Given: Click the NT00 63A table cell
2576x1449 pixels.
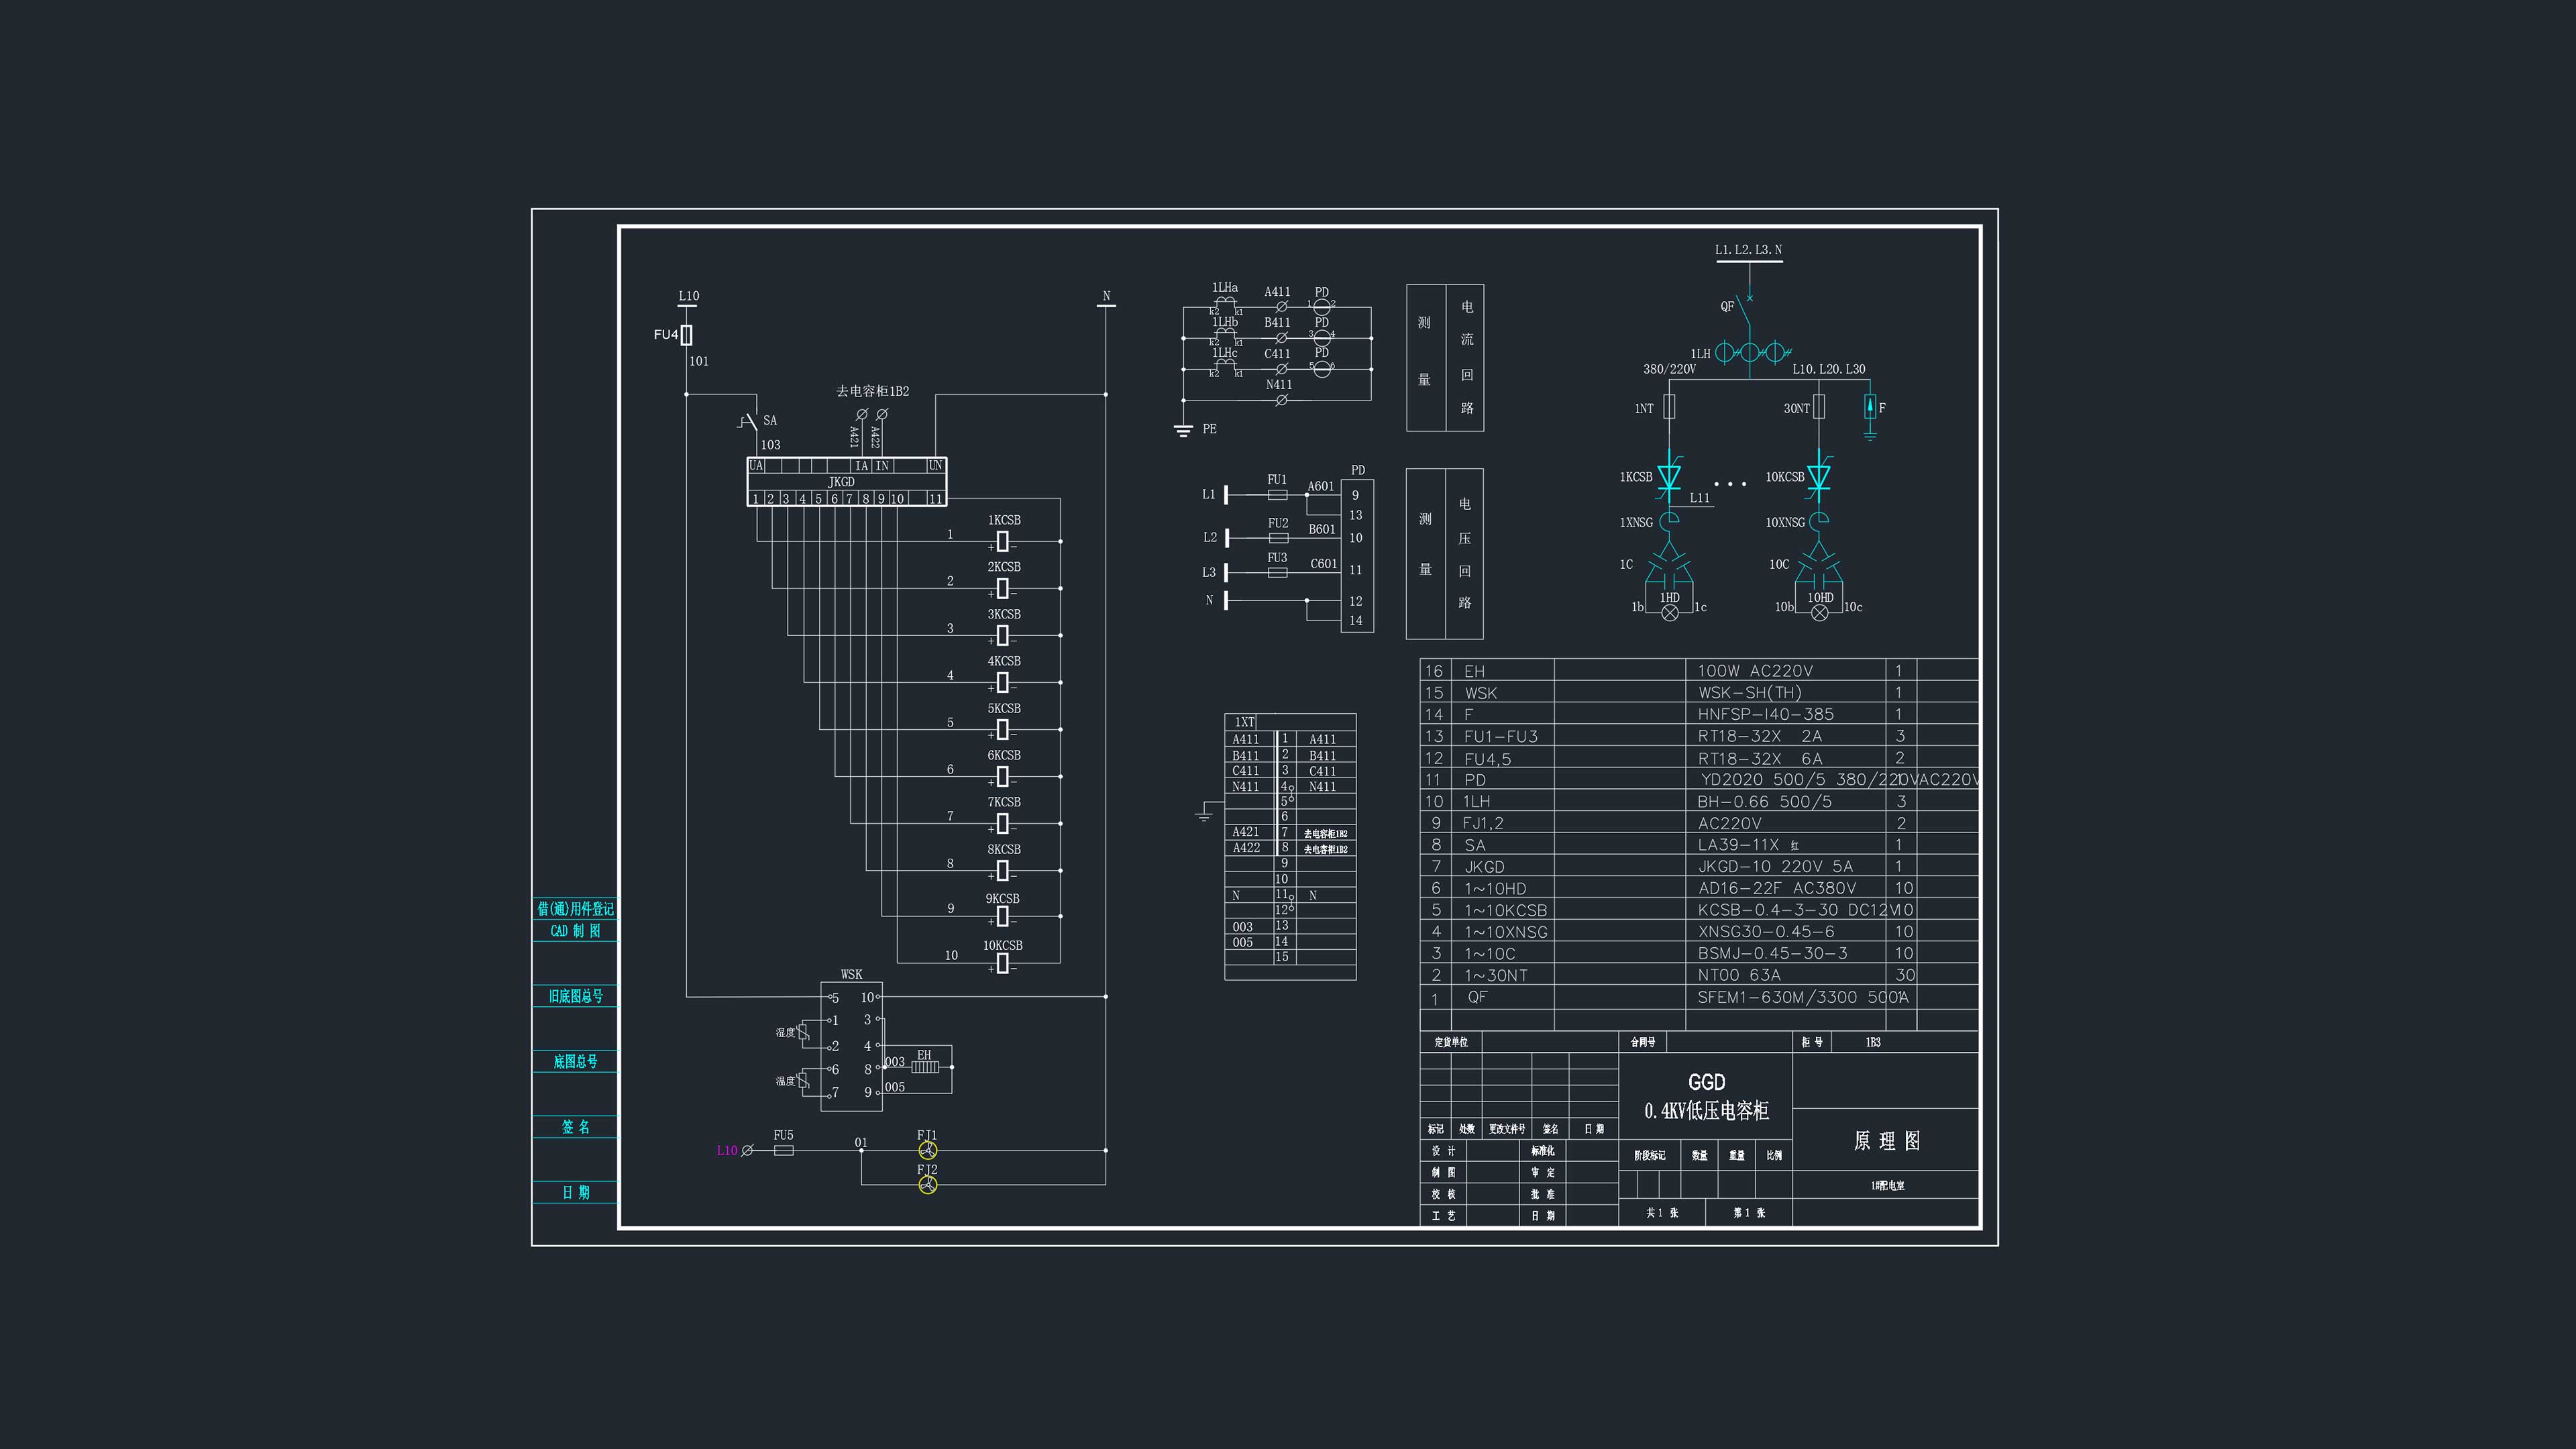Looking at the screenshot, I should click(x=1739, y=976).
